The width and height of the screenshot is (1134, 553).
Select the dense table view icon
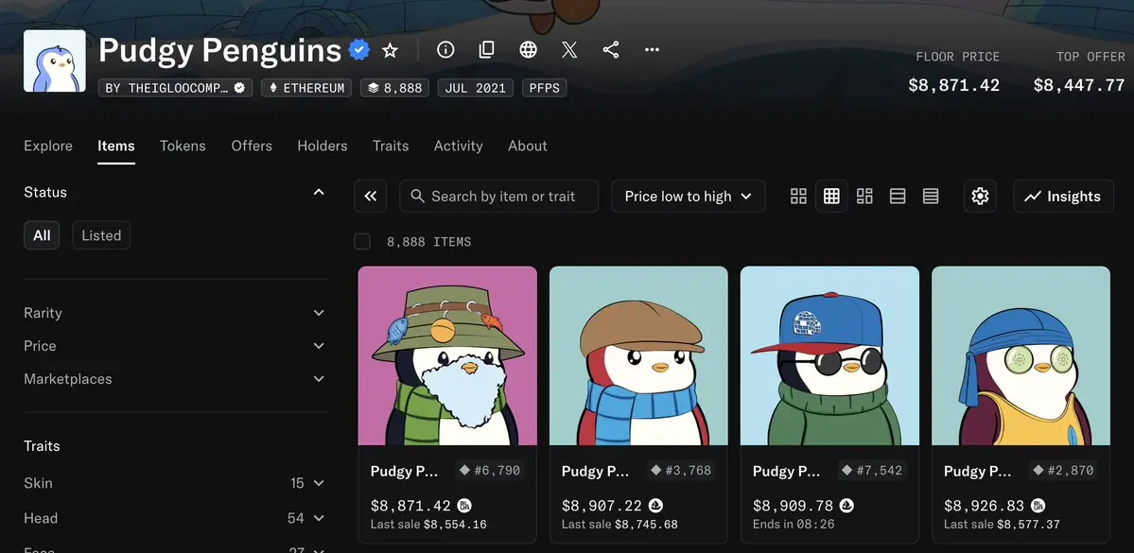[x=931, y=196]
